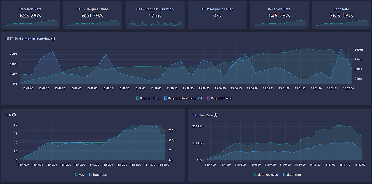
Task: Click 15:51:45 on the overview time axis
Action: pos(332,88)
